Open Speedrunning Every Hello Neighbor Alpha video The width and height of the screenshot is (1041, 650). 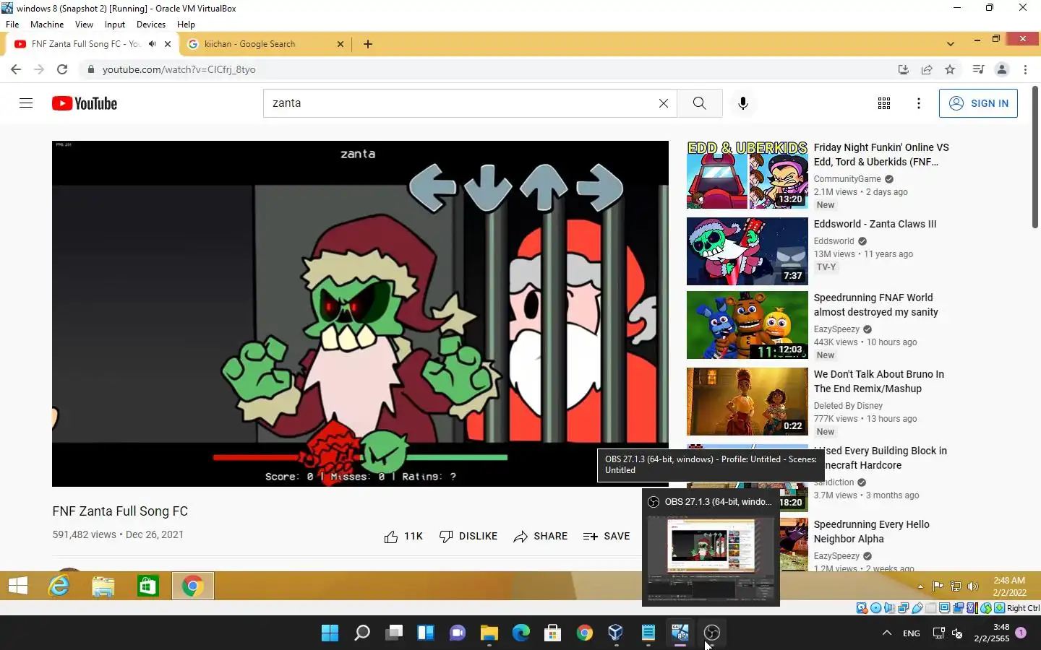871,532
